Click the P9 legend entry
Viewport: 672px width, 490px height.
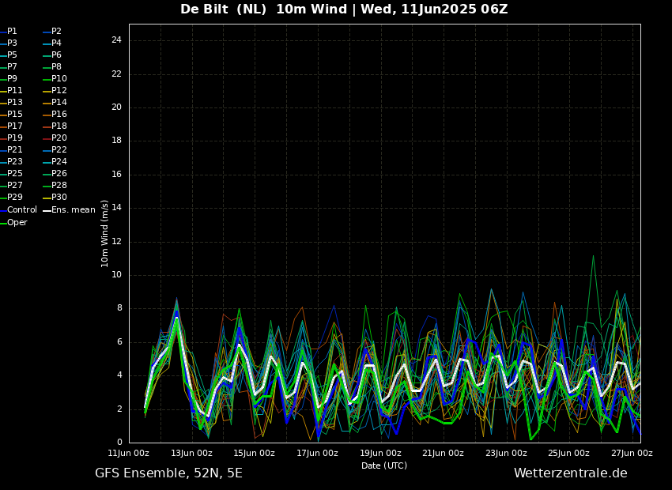(x=12, y=79)
